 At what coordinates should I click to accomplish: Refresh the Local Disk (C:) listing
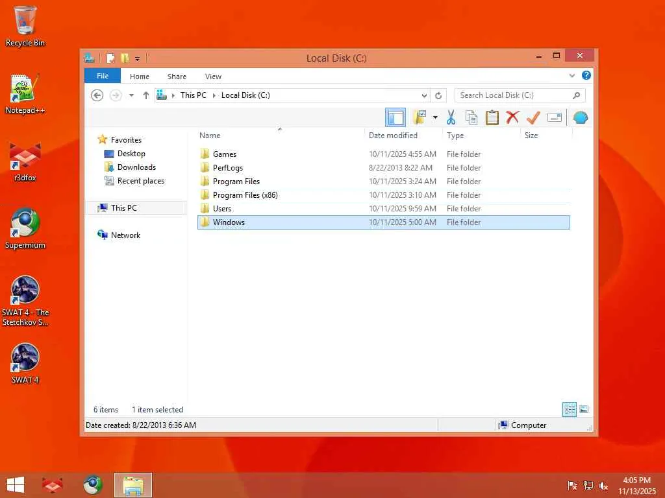438,95
